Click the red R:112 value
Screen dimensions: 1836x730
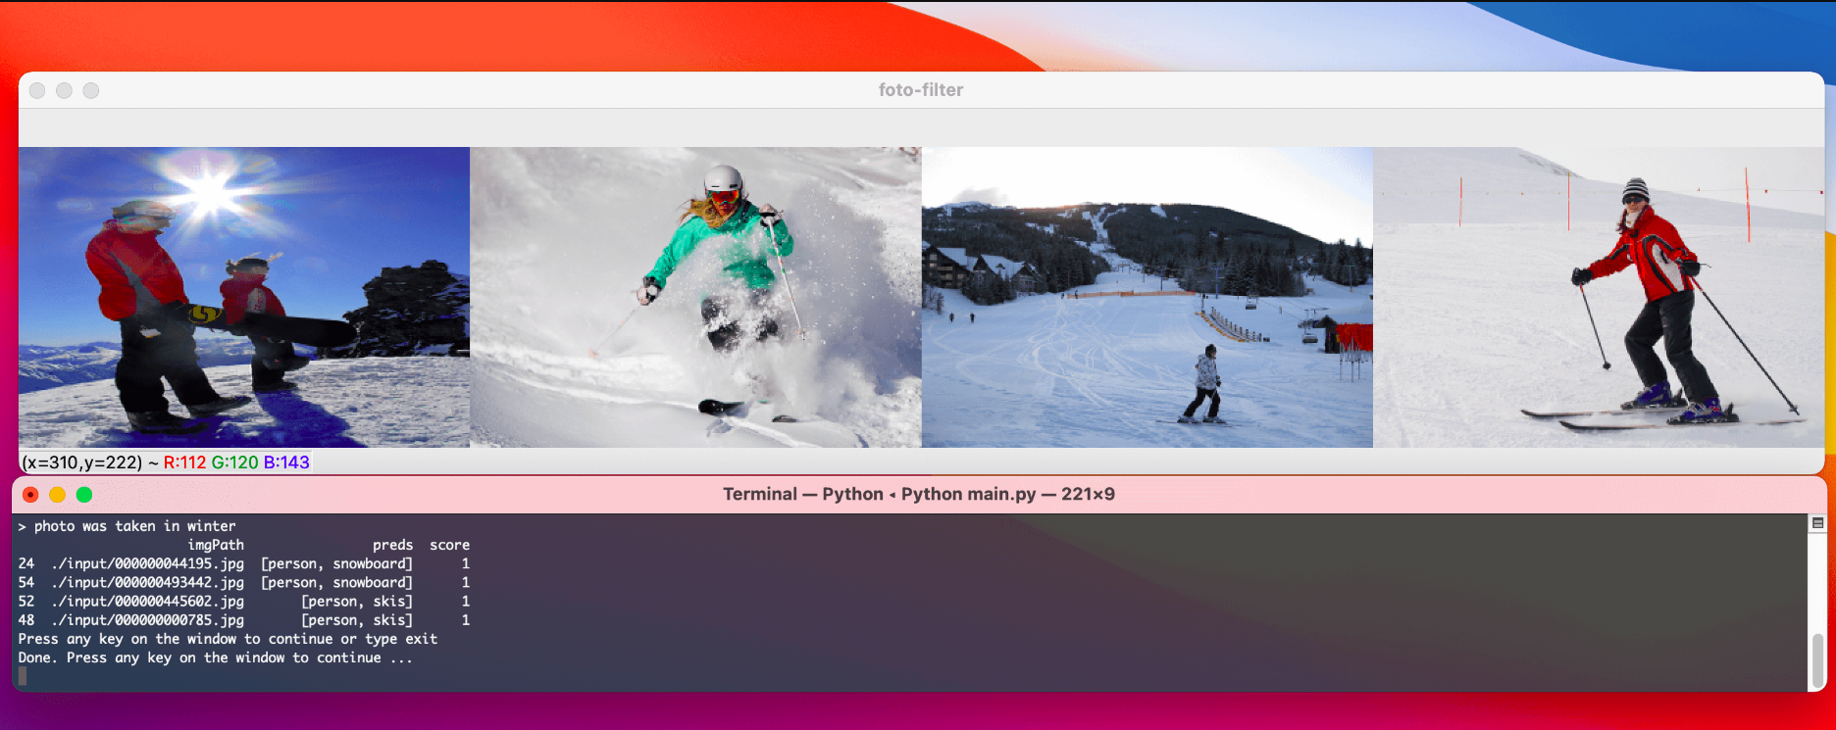tap(184, 462)
